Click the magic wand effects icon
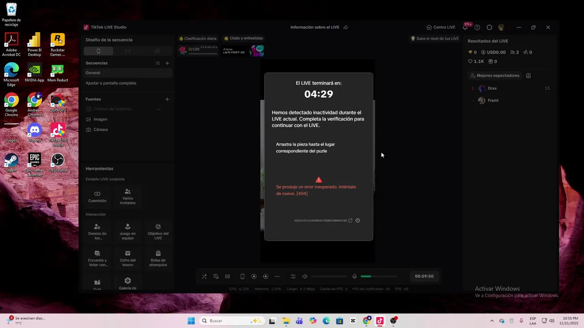The height and width of the screenshot is (328, 584). point(204,277)
